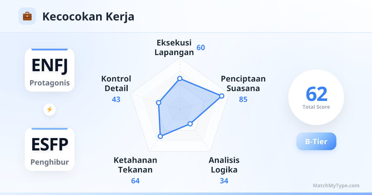372x195 pixels.
Task: Click the Penciptaan Suasana score value 85
Action: tap(243, 99)
